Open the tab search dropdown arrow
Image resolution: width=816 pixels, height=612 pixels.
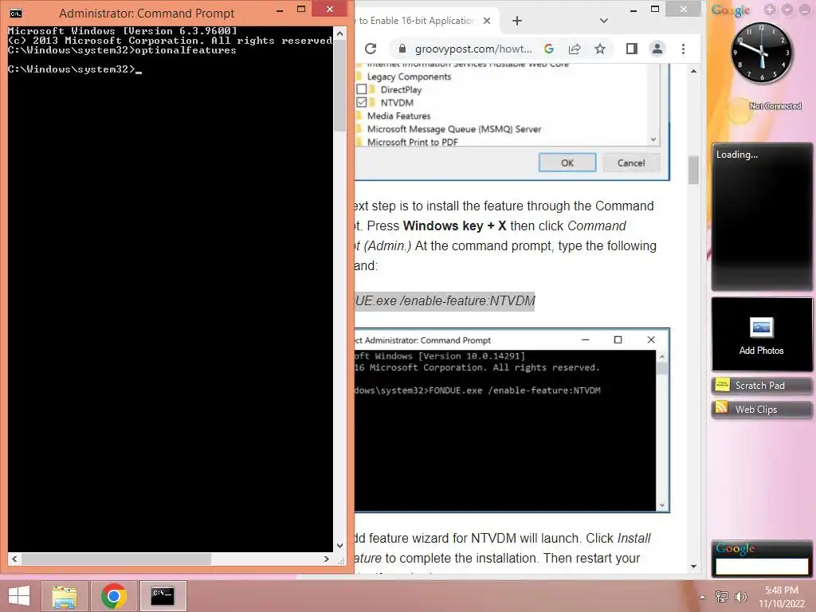click(604, 21)
